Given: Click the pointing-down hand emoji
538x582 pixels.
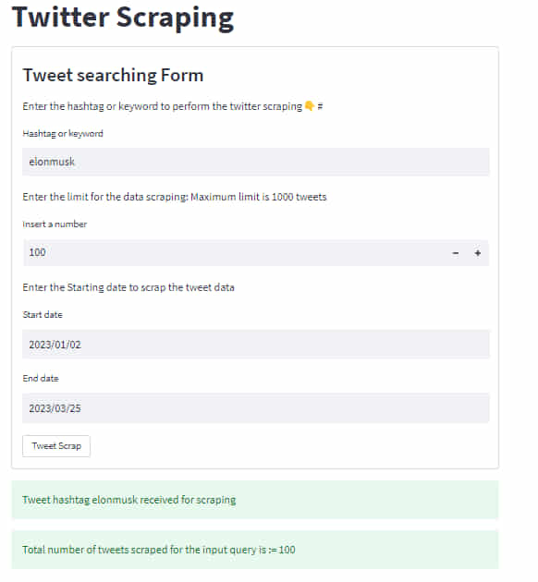Looking at the screenshot, I should [x=310, y=106].
